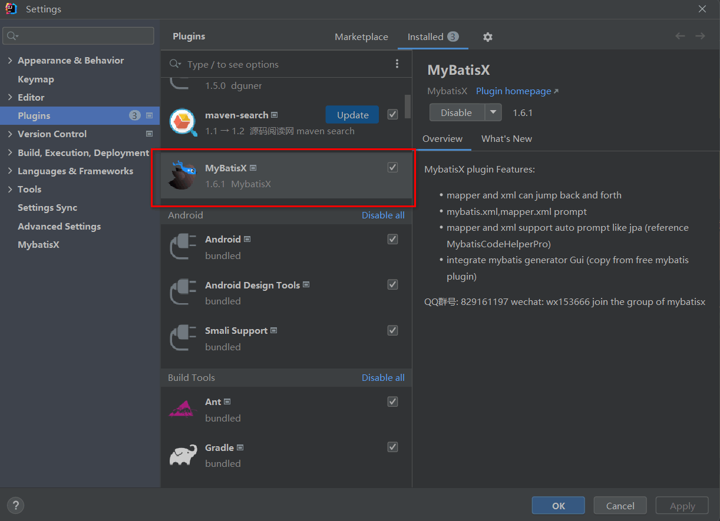Disable all Android category plugins

coord(383,215)
